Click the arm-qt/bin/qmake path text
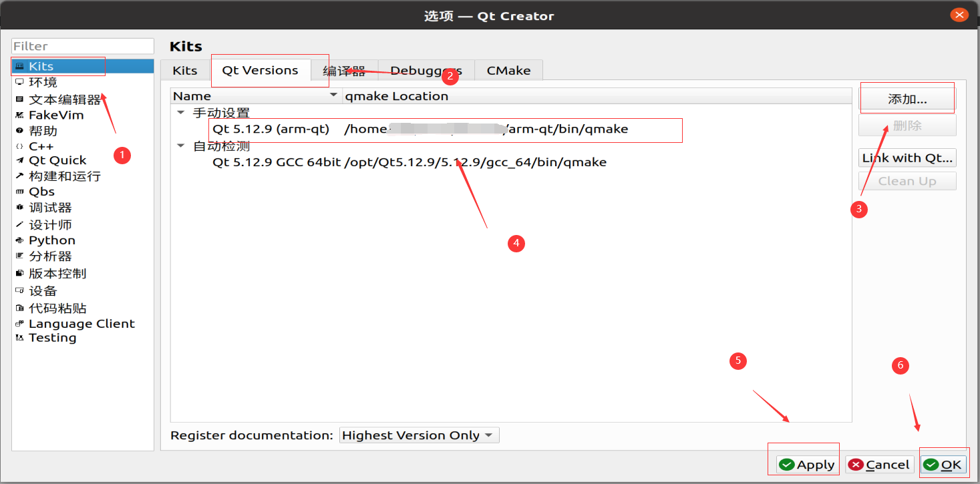 point(568,129)
